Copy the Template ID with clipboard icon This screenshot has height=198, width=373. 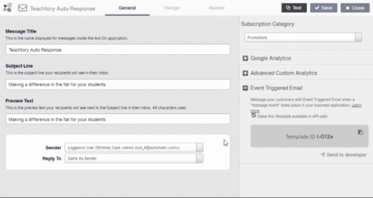[360, 132]
